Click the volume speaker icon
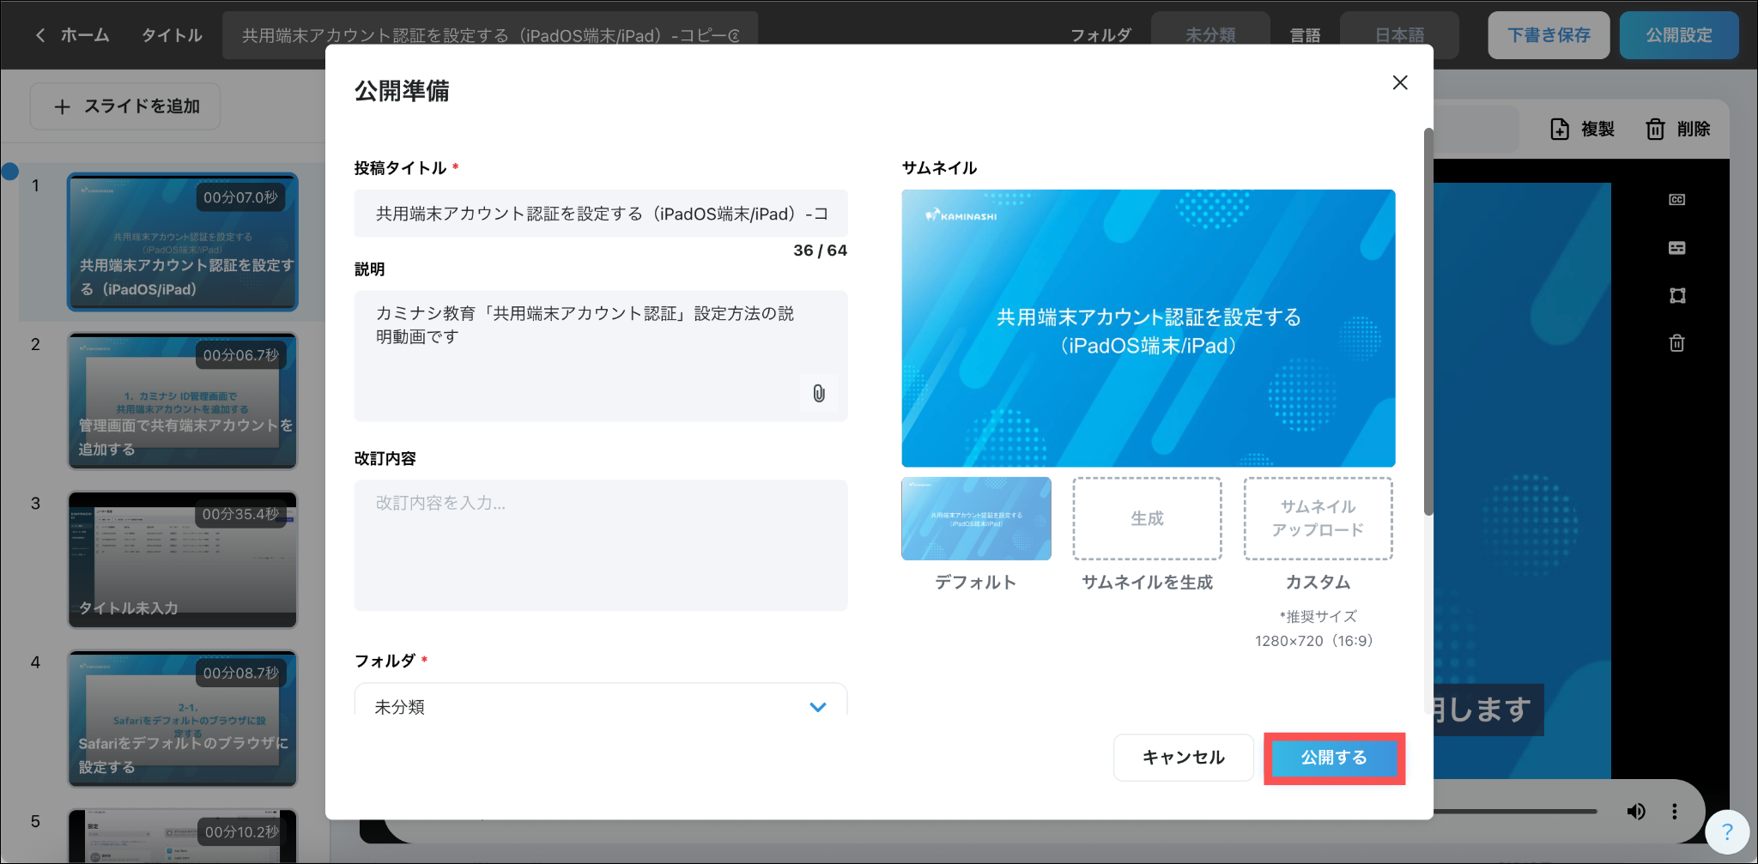 (x=1636, y=812)
